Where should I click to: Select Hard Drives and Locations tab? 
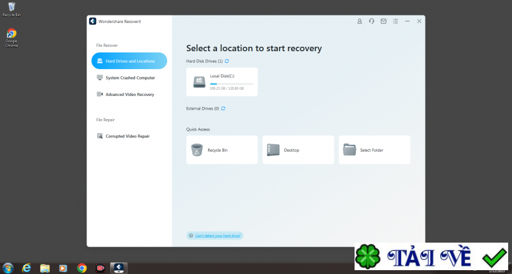click(x=129, y=61)
